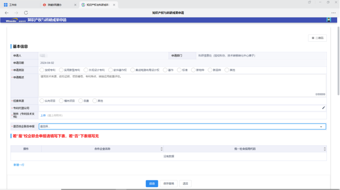This screenshot has width=340, height=190.
Task: Click the browser refresh icon
Action: coord(26,13)
